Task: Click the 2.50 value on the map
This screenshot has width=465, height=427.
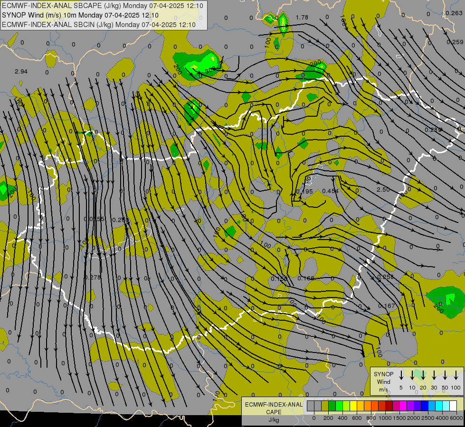Action: pos(383,190)
